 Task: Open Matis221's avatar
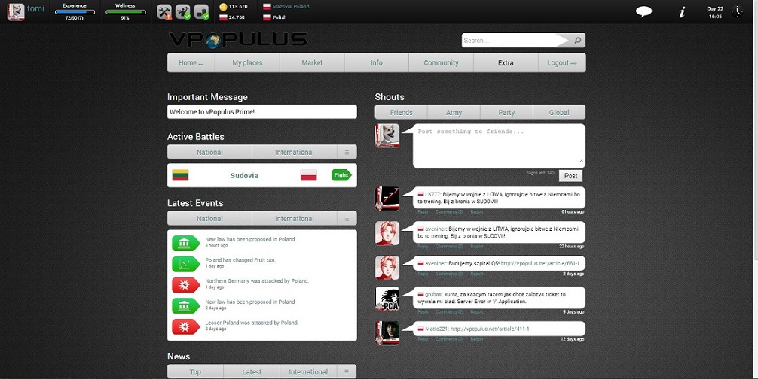click(x=387, y=333)
